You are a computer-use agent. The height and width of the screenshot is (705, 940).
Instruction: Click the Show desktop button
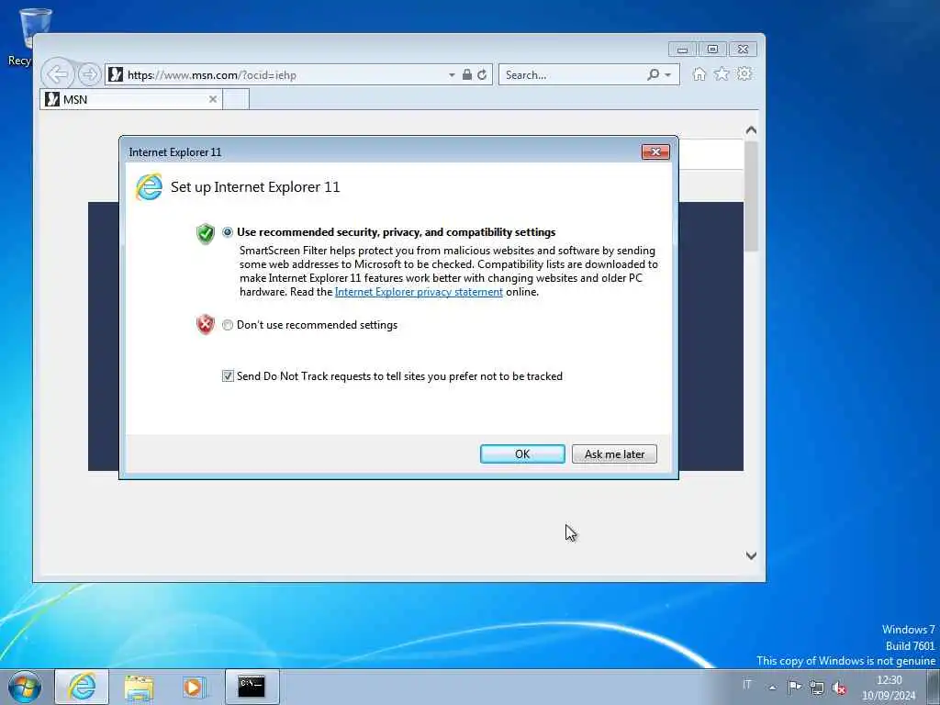click(934, 687)
